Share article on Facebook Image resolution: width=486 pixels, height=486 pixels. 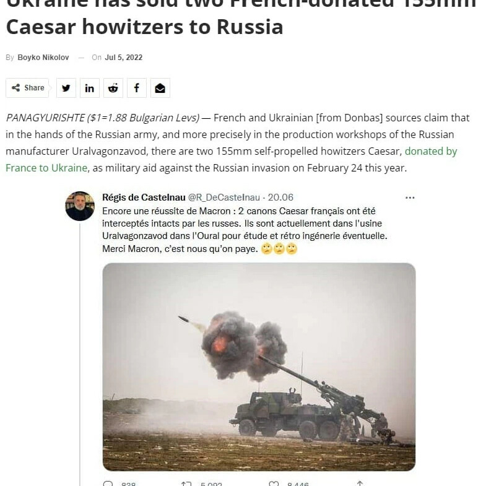(137, 88)
